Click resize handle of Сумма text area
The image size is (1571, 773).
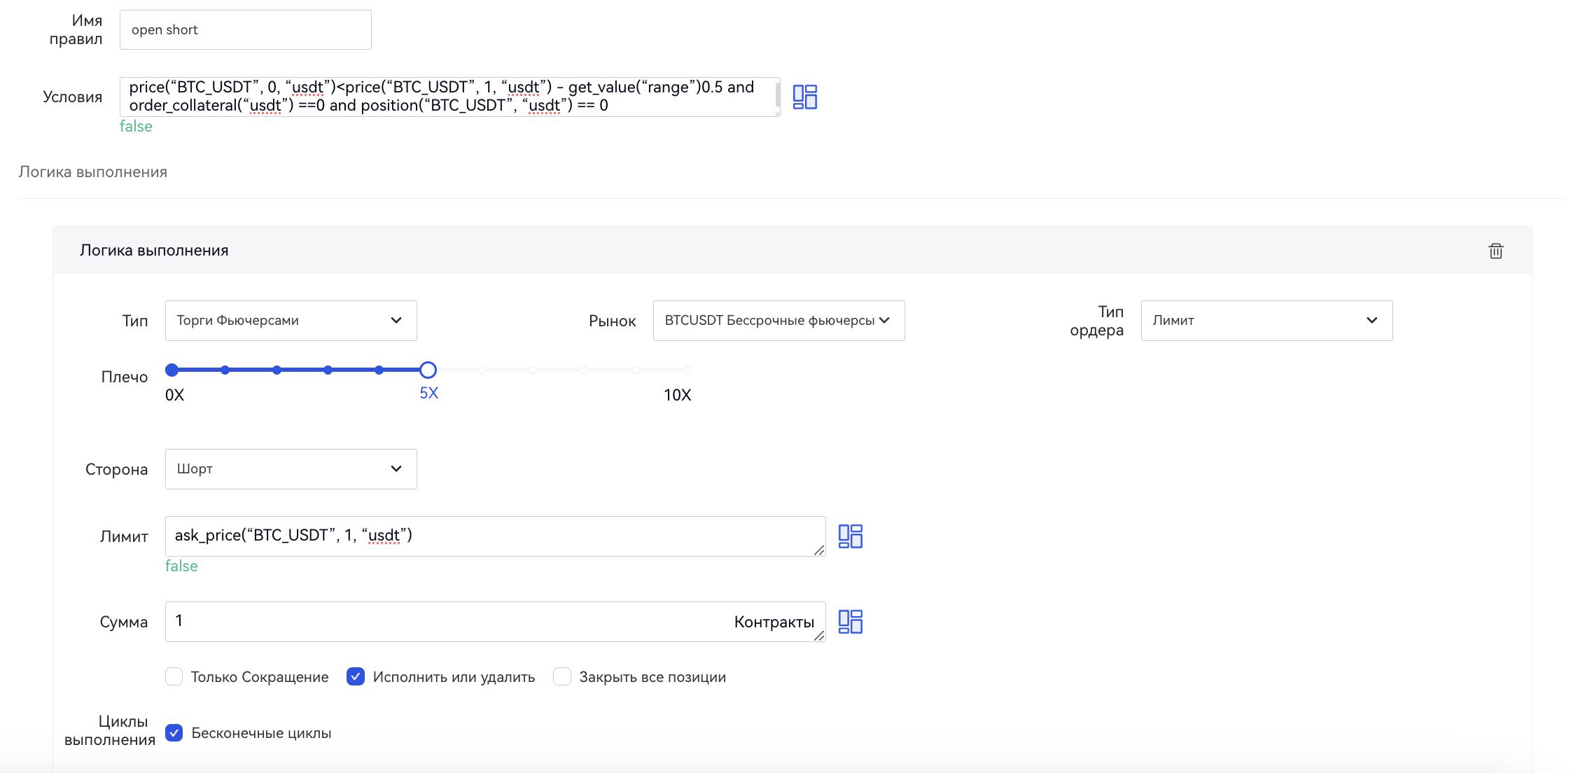pos(818,636)
